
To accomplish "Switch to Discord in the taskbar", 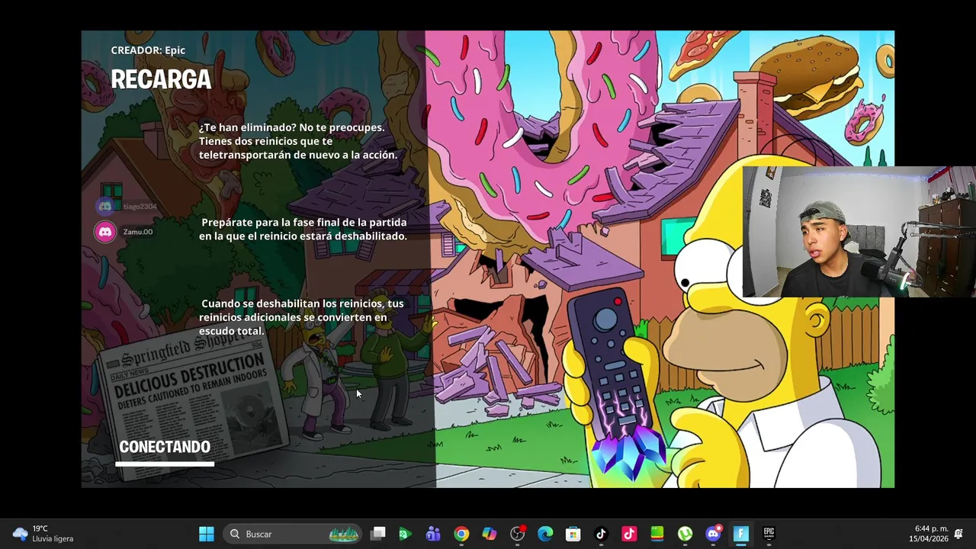I will coord(713,534).
